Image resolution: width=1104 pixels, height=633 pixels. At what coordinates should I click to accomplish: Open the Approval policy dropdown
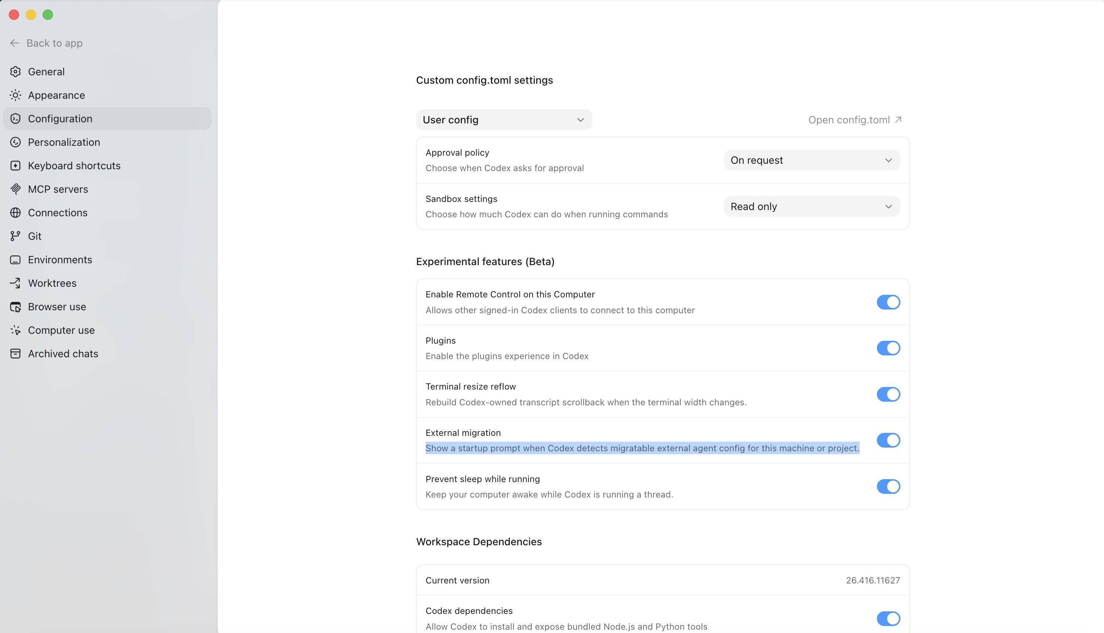pos(812,160)
